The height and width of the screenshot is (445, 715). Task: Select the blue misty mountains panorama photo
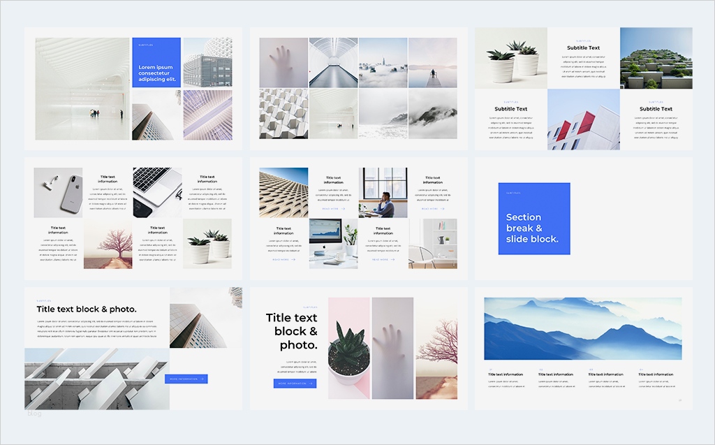pos(583,328)
